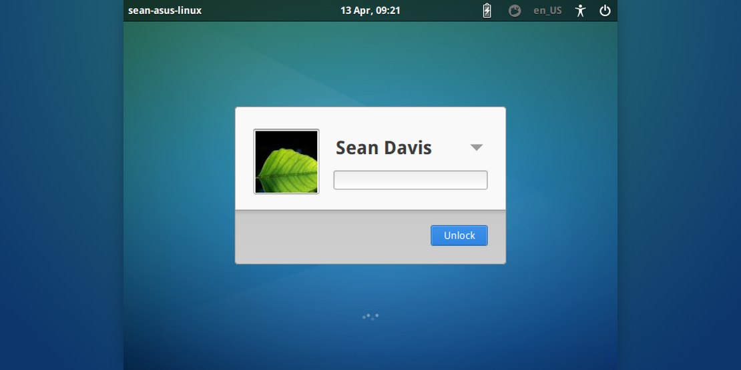
Task: Click the Sean Davis user name
Action: [383, 148]
